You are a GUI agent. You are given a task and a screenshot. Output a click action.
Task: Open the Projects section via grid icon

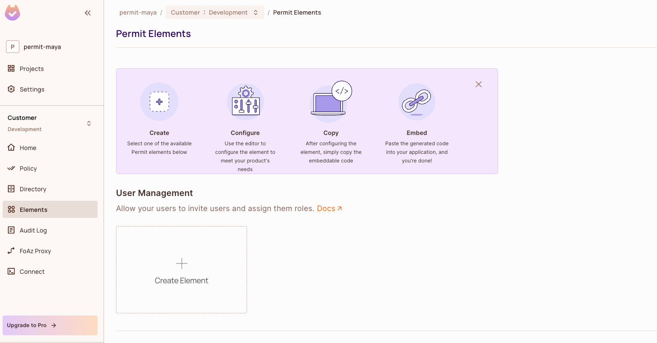[x=12, y=68]
